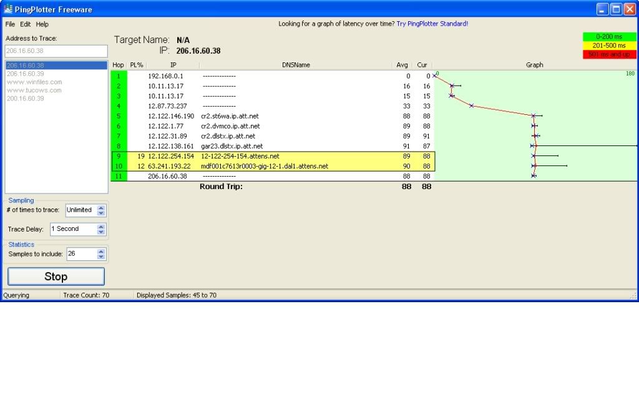This screenshot has width=639, height=407.
Task: Select 206.16.60.39 in the address history list
Action: point(25,74)
